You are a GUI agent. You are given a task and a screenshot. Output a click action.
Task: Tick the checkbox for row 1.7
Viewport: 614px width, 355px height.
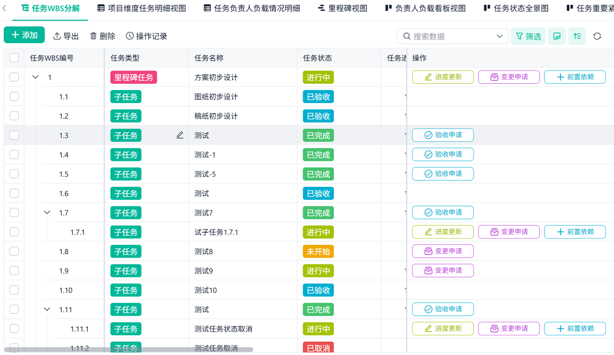pos(14,213)
